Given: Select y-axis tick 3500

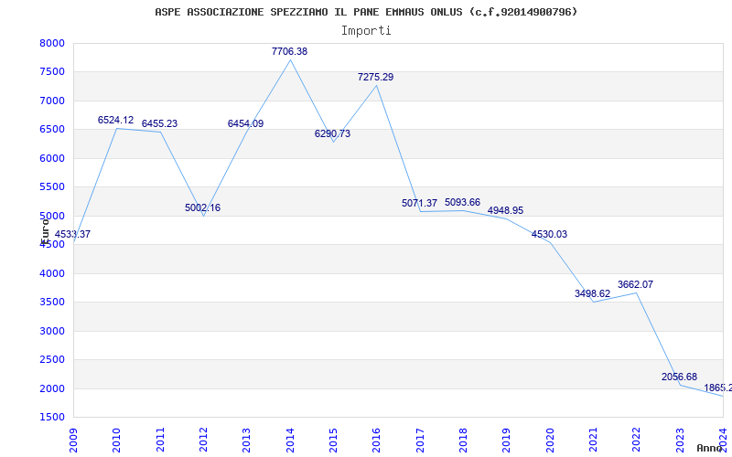Looking at the screenshot, I should point(52,303).
